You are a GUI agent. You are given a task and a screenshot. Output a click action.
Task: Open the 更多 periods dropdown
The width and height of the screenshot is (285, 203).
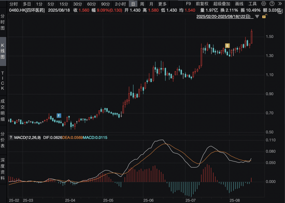(x=162, y=4)
